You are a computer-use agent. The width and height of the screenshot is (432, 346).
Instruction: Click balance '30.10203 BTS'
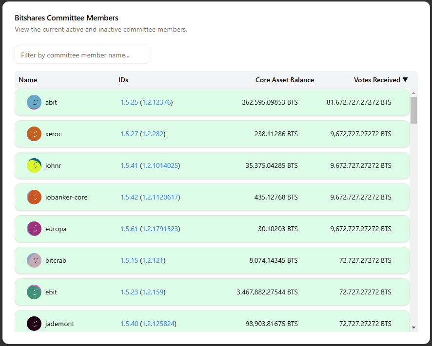[x=278, y=229]
